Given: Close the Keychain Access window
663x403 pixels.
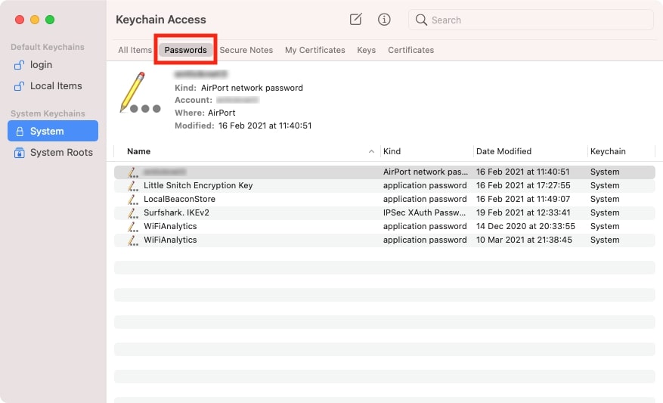Looking at the screenshot, I should point(20,20).
